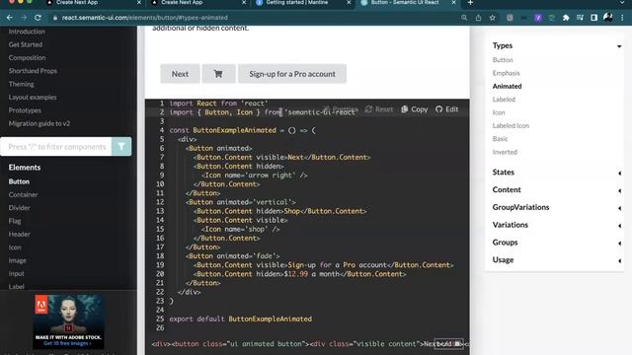632x355 pixels.
Task: Jump to Inverted in Types list
Action: click(x=505, y=152)
